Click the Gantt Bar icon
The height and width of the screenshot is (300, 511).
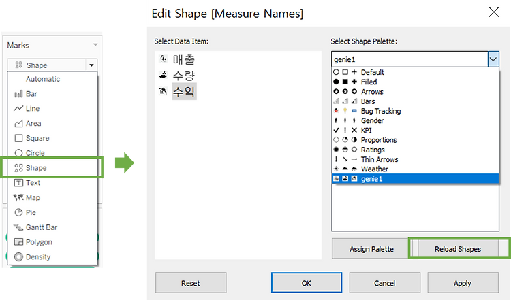[x=18, y=227]
